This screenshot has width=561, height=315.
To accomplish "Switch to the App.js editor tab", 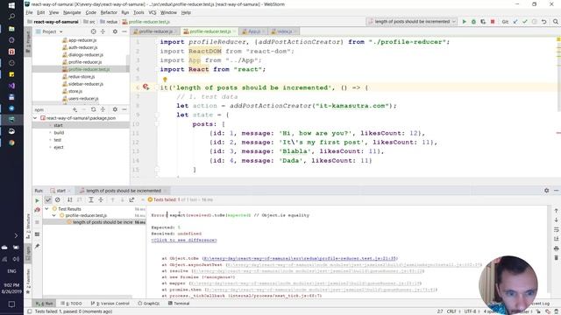I will 253,31.
